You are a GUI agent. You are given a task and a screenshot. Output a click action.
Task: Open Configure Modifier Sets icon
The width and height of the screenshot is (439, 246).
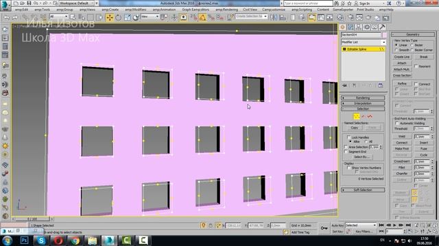coord(381,85)
